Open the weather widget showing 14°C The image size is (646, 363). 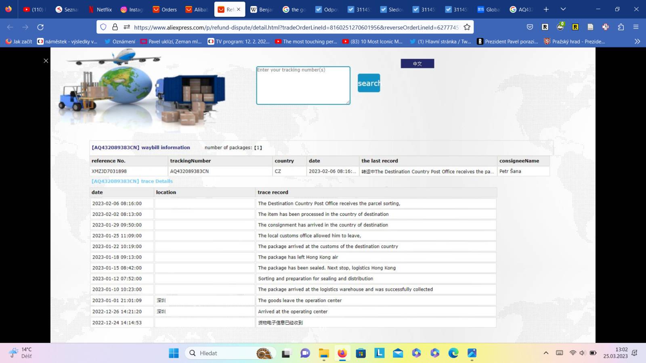[21, 353]
